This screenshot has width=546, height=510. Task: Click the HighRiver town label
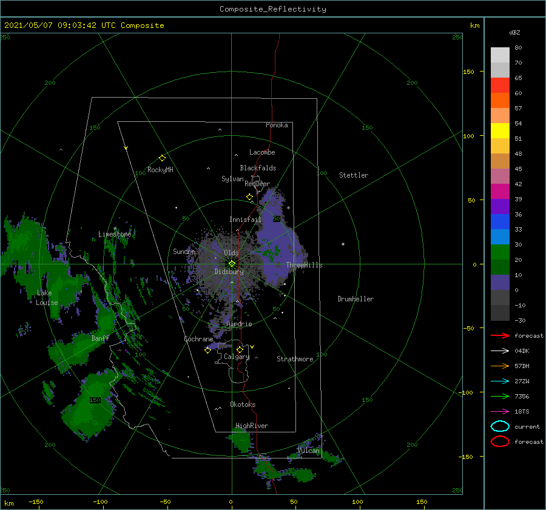252,426
